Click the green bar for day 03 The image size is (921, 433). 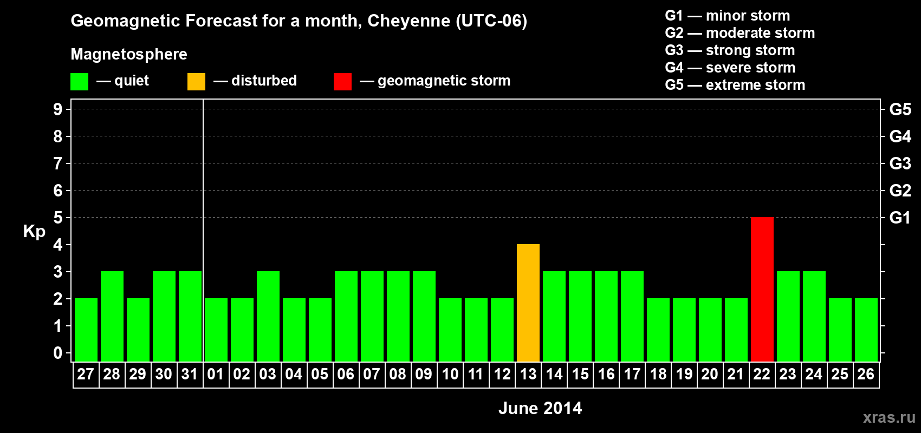click(x=268, y=316)
